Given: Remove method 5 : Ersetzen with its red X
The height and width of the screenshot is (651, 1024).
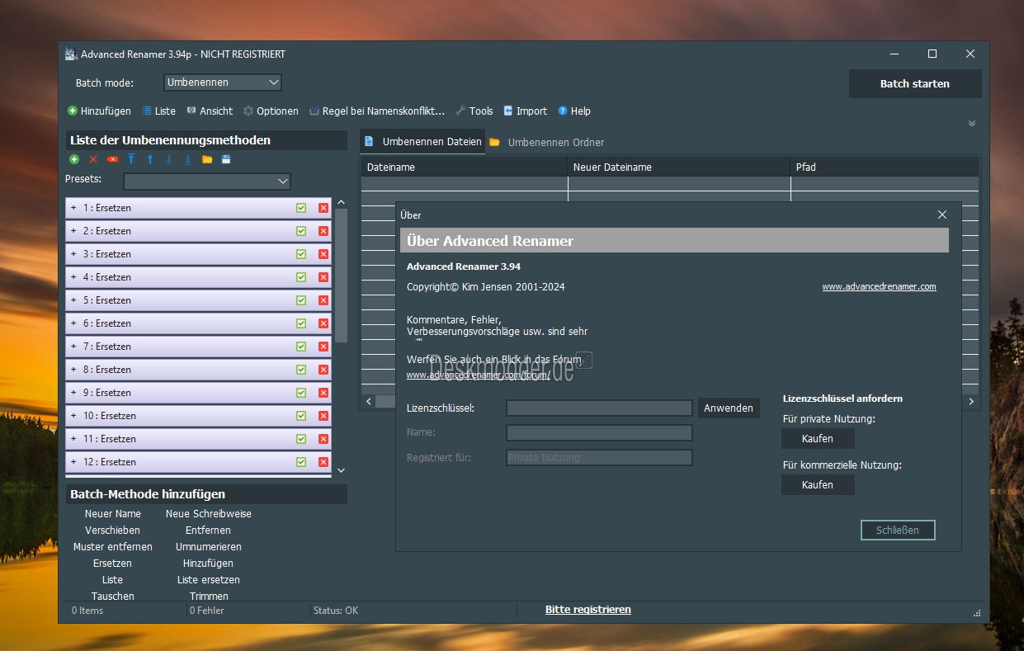Looking at the screenshot, I should (x=323, y=300).
